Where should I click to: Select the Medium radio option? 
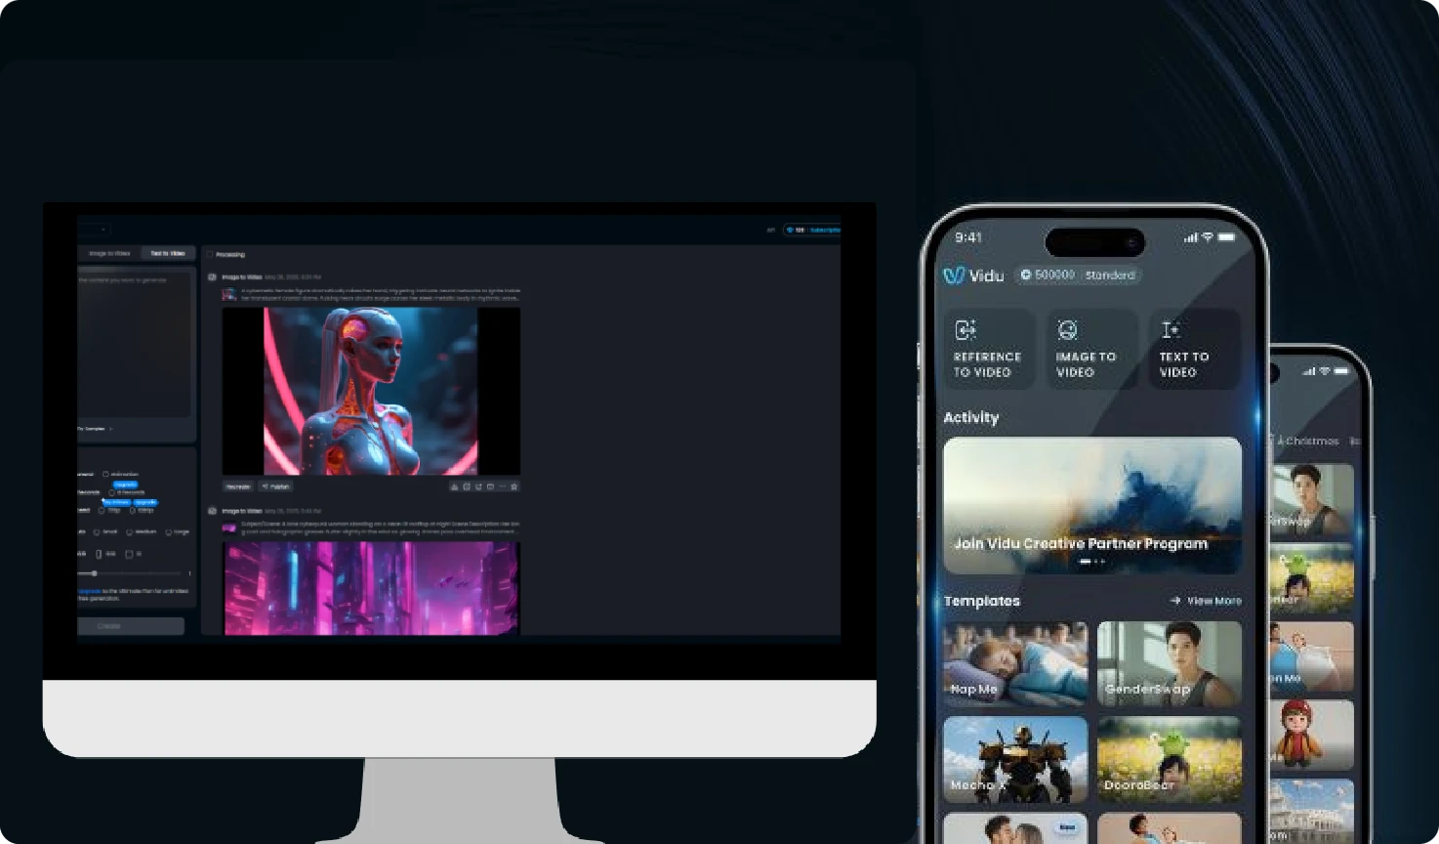pyautogui.click(x=129, y=532)
